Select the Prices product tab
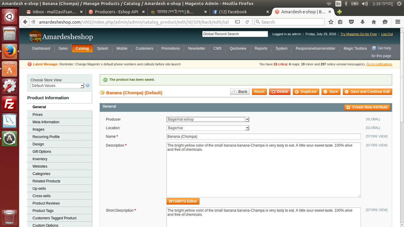404x227 pixels. click(59, 115)
